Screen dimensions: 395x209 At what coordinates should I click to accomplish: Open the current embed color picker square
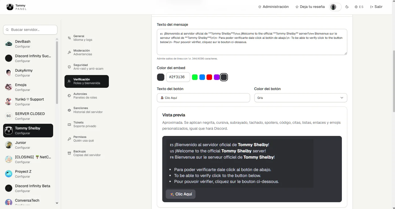[x=161, y=77]
